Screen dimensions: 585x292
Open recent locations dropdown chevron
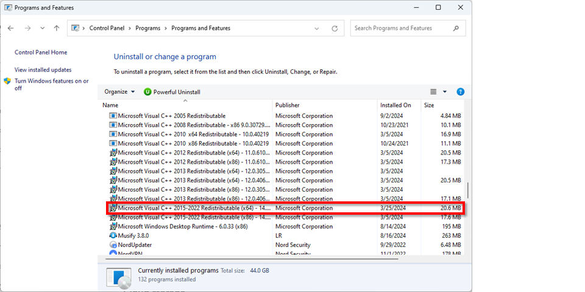point(42,28)
